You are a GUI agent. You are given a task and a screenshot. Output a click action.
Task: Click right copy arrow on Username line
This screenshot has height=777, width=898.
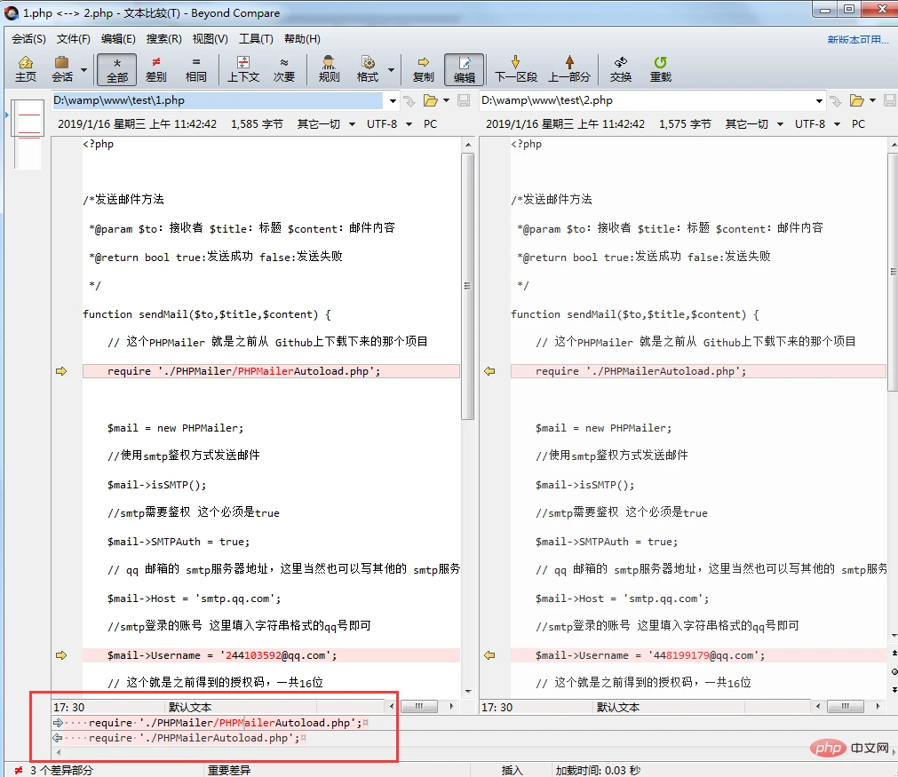[x=489, y=655]
